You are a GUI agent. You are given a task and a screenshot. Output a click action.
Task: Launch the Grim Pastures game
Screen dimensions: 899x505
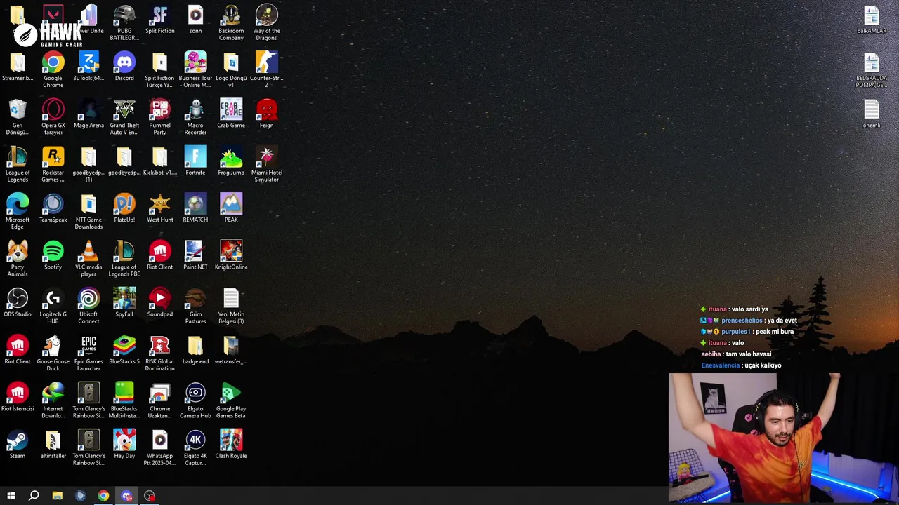[195, 299]
